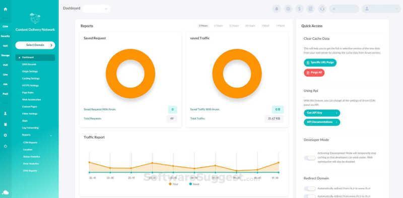Toggle the first Redirect Domain switch
Image resolution: width=403 pixels, height=198 pixels.
[310, 189]
